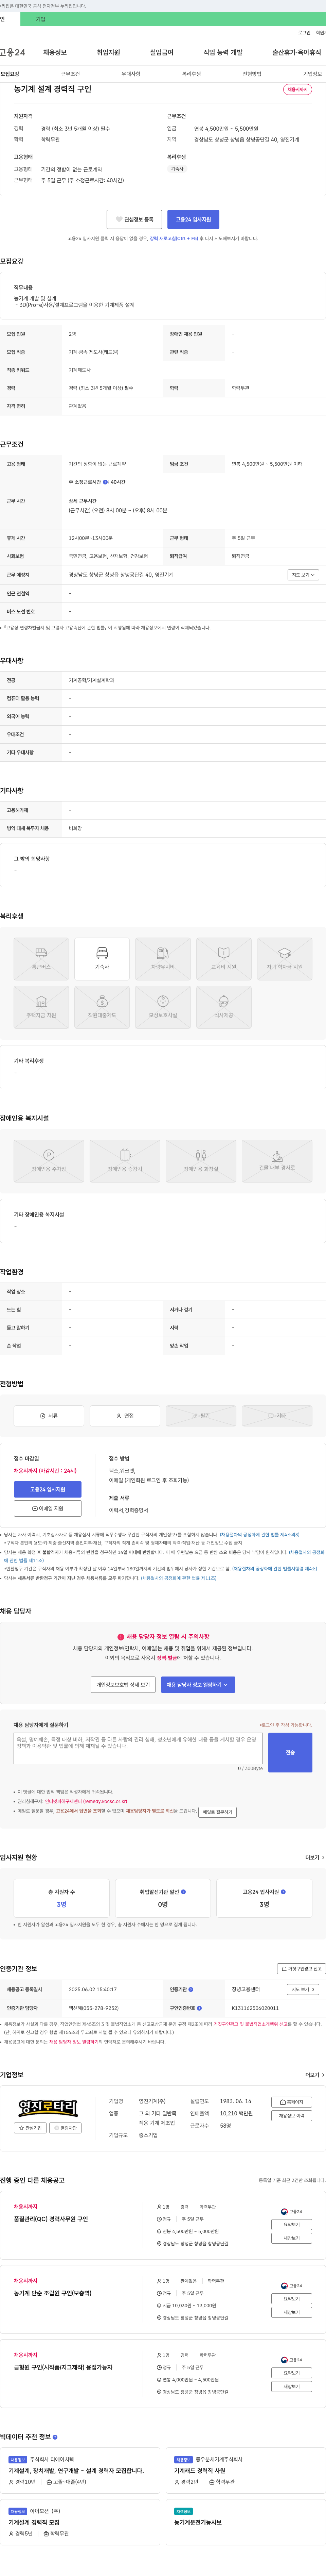Open 농기계 단순 조립원 구인 posting
The image size is (326, 2576).
53,2293
